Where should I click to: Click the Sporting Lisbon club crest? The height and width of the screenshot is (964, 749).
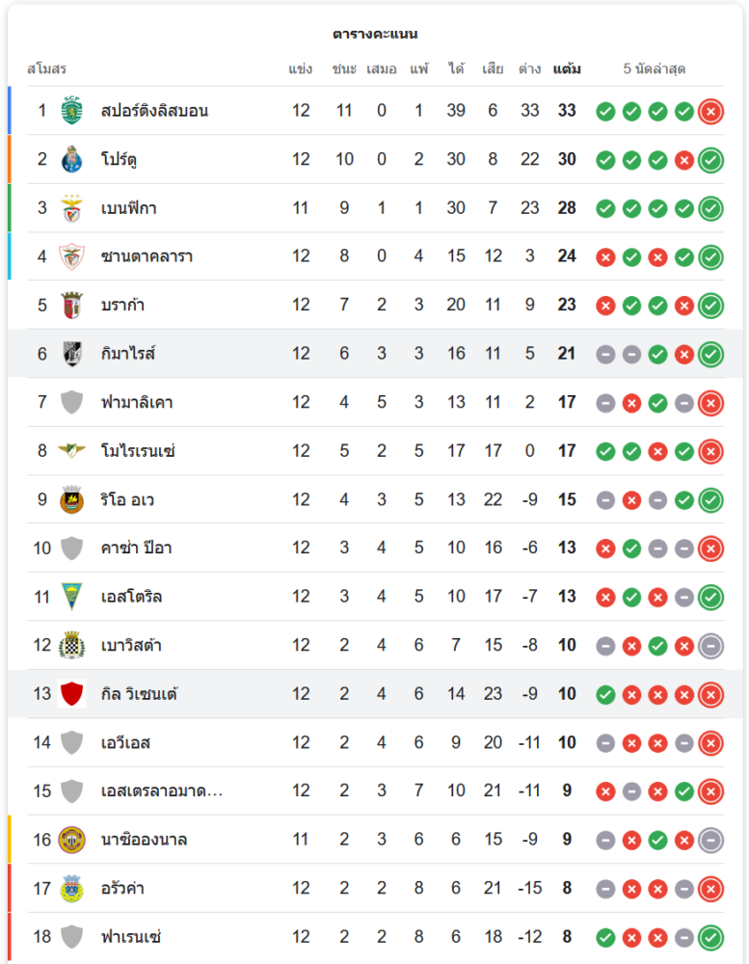click(72, 111)
